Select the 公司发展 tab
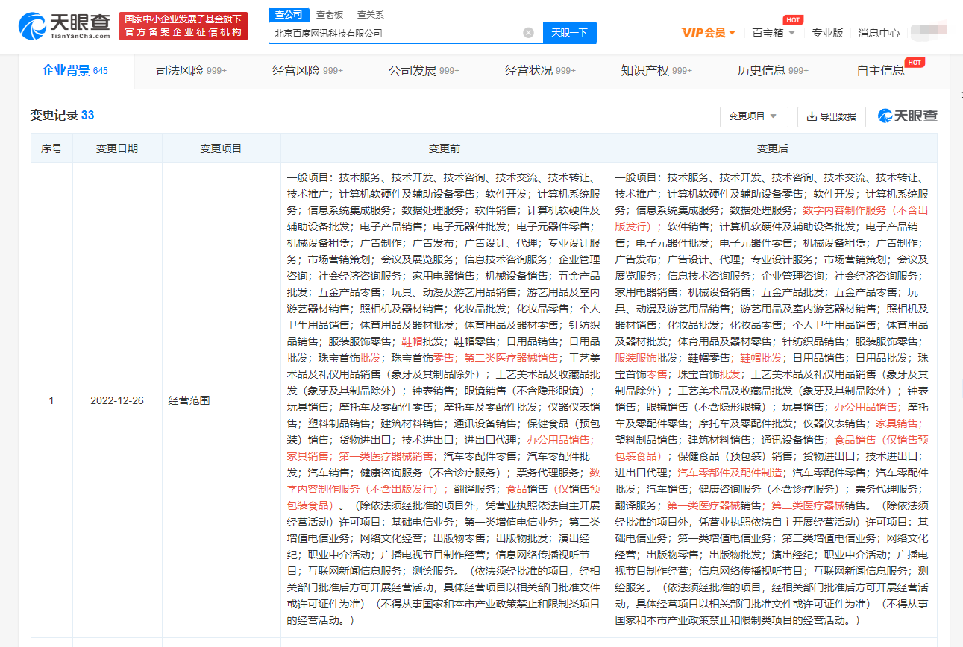The width and height of the screenshot is (963, 647). click(424, 71)
